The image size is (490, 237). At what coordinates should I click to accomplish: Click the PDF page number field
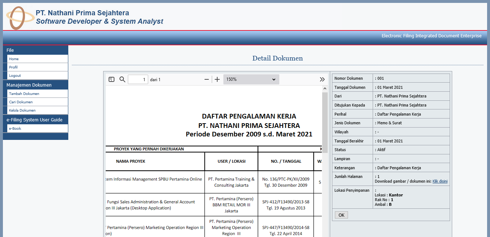[138, 79]
